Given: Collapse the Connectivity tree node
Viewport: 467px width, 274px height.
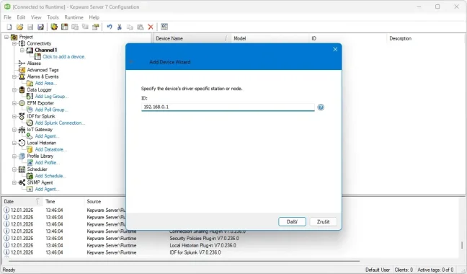Looking at the screenshot, I should click(14, 43).
